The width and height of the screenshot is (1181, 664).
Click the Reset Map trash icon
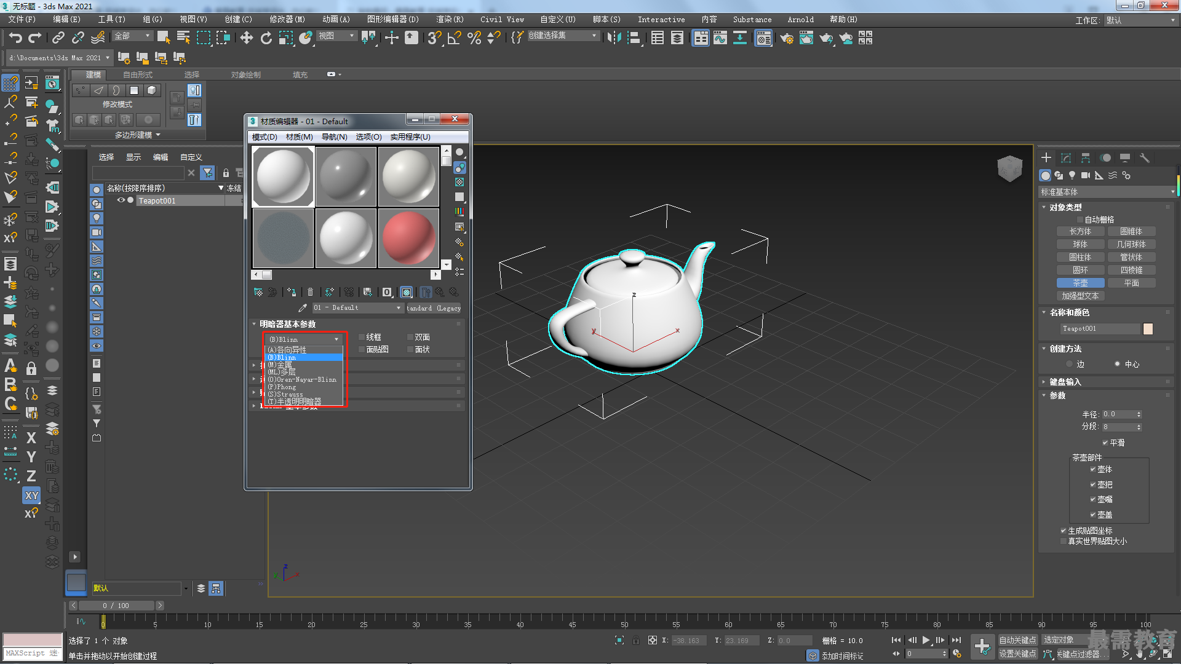click(x=310, y=292)
